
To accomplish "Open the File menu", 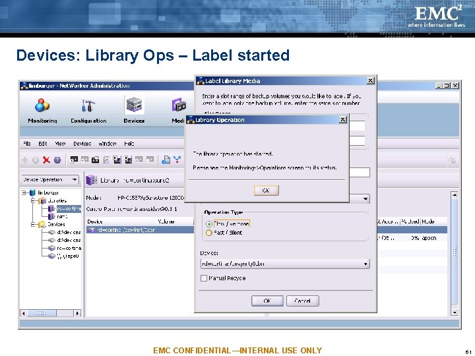I will tap(27, 144).
